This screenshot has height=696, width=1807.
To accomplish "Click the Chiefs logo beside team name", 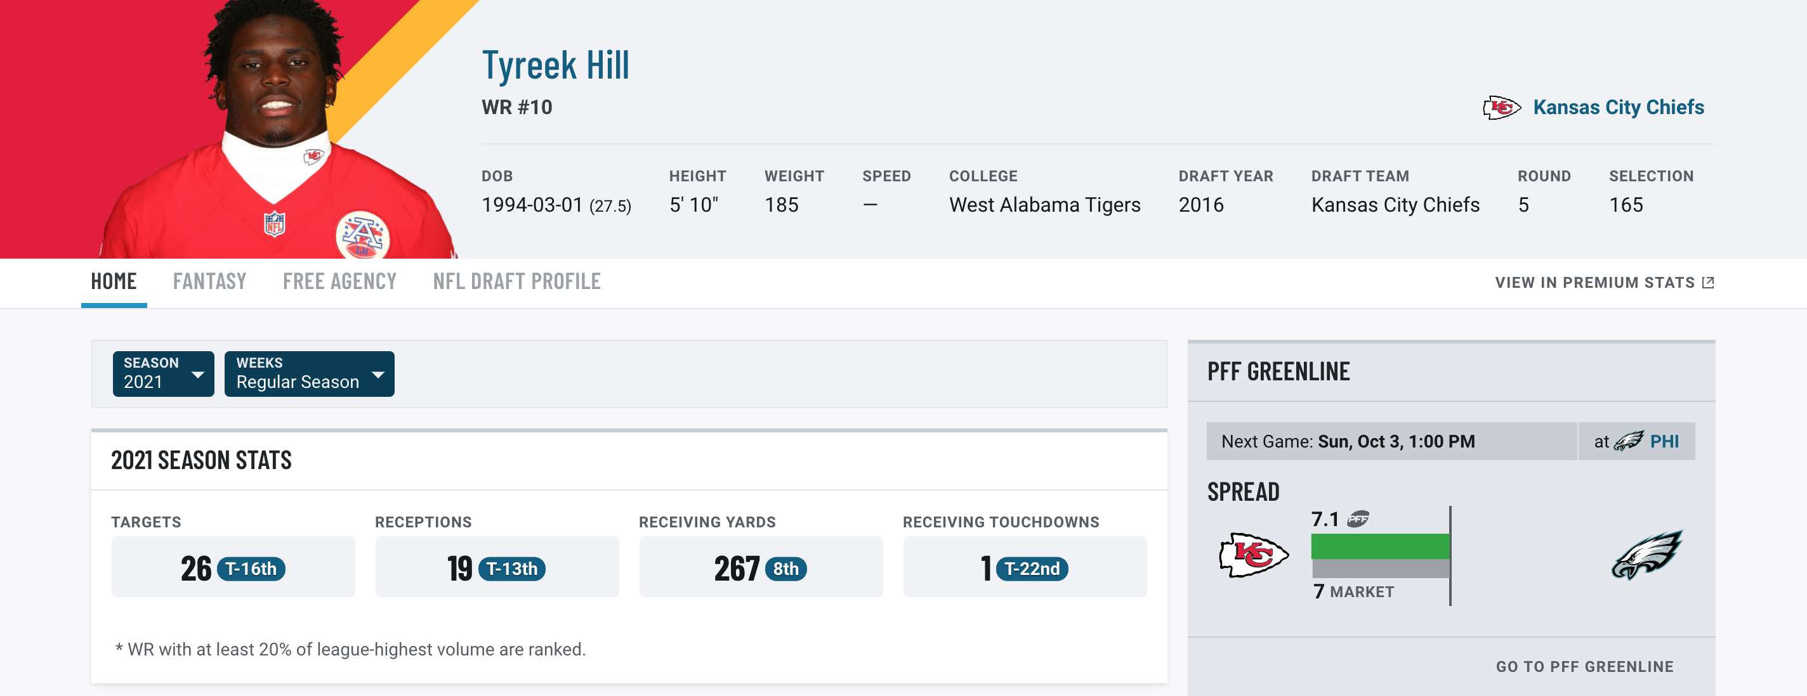I will (1501, 107).
